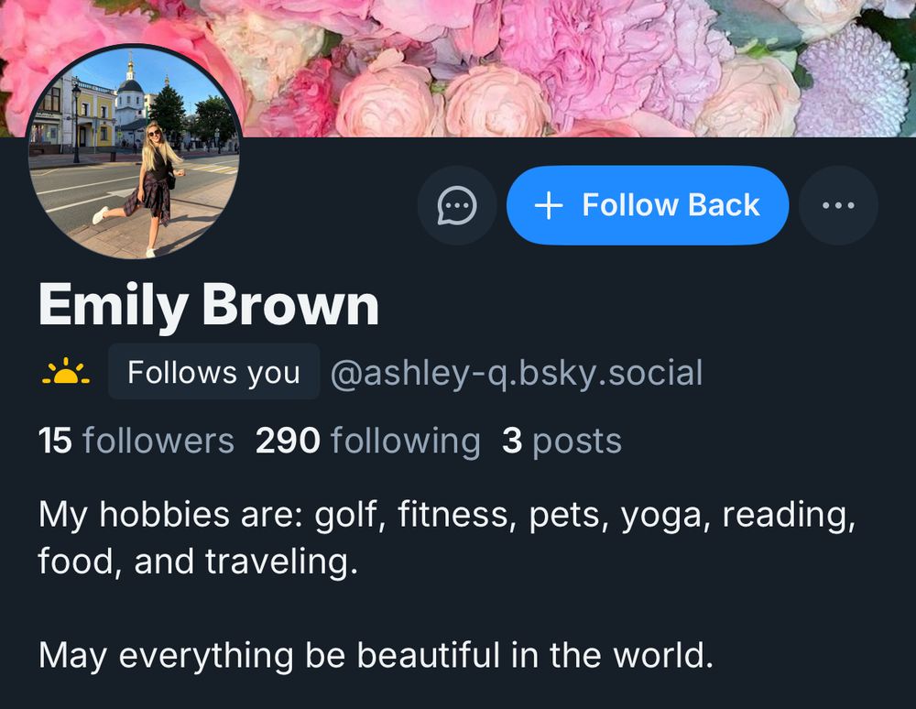Click the 'May everything be beautiful' bio line
The image size is (916, 709).
[376, 655]
